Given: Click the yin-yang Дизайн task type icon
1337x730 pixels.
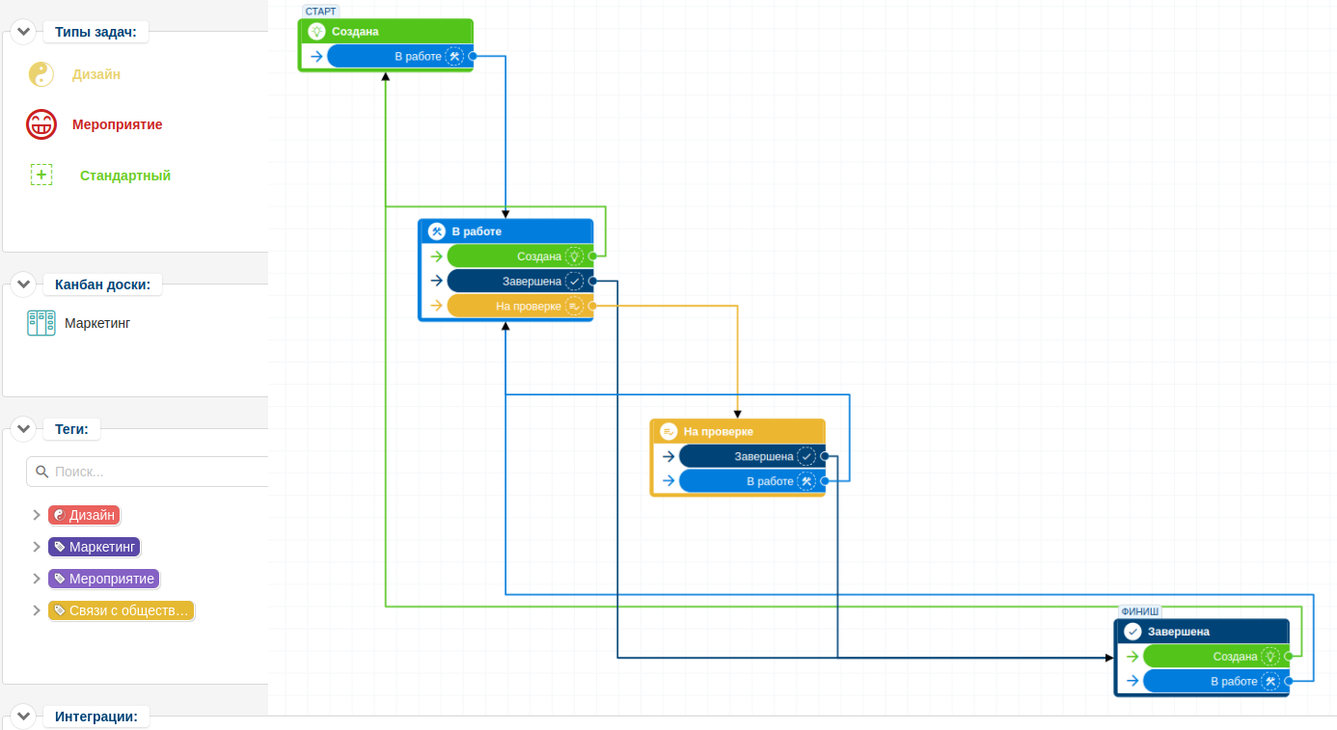Looking at the screenshot, I should tap(41, 74).
